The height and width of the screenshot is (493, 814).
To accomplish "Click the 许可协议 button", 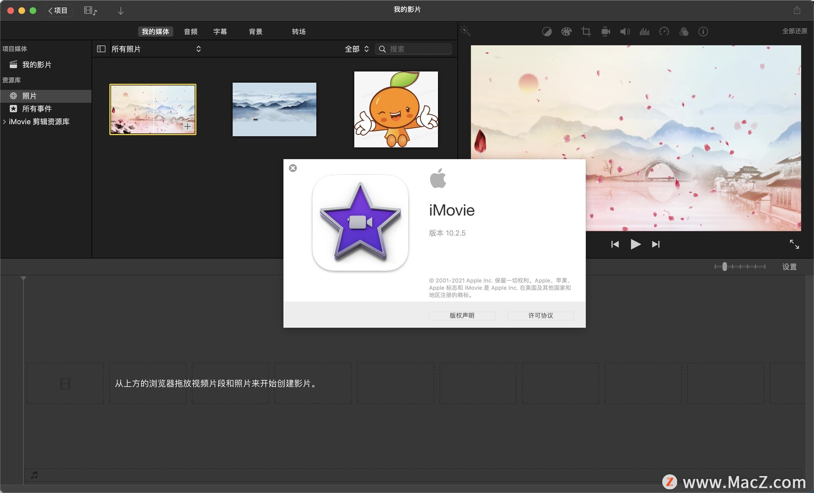I will [x=541, y=315].
